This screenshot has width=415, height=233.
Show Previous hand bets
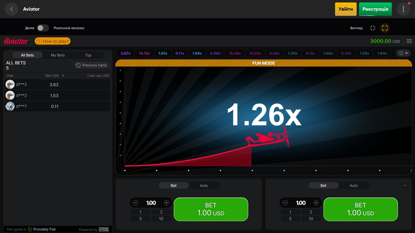tap(92, 65)
